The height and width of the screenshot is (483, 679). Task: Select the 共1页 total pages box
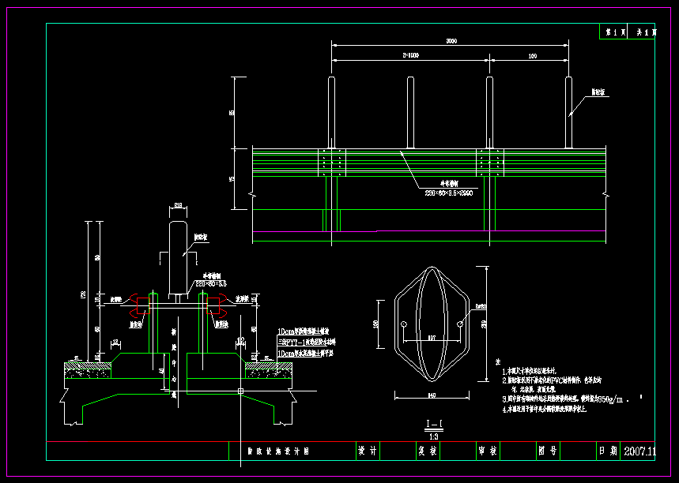click(646, 32)
